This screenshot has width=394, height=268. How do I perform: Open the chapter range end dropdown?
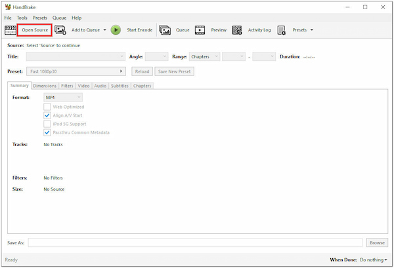coord(264,56)
